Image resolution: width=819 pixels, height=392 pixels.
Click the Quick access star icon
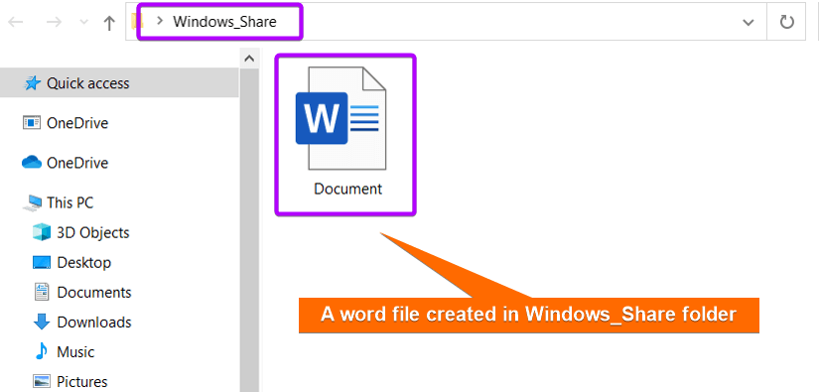point(32,83)
